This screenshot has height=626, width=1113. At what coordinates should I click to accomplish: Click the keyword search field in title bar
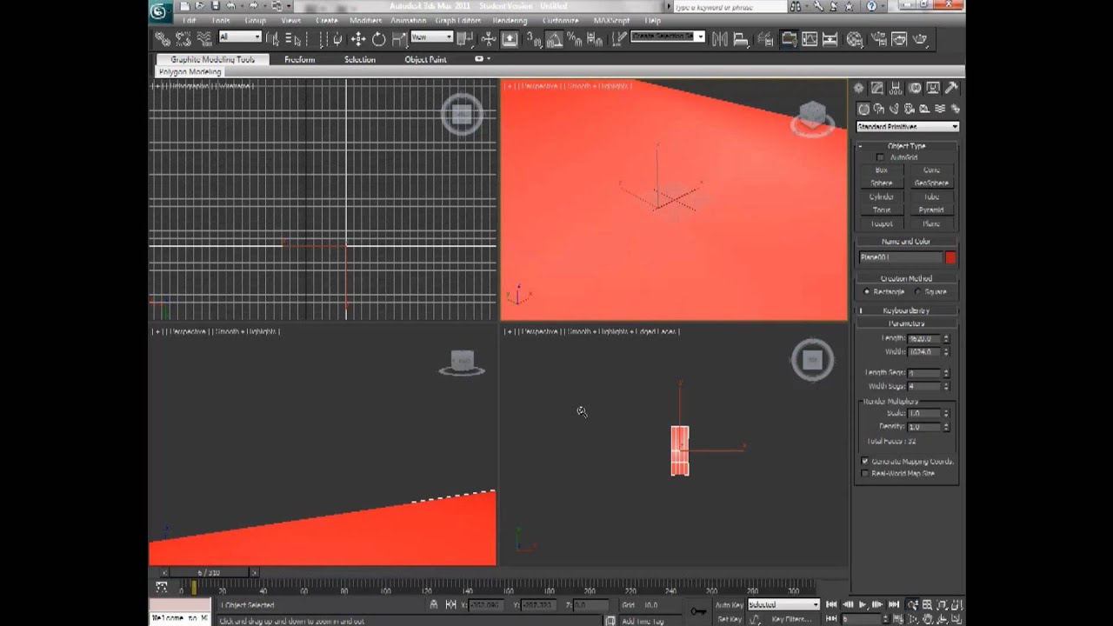coord(730,7)
